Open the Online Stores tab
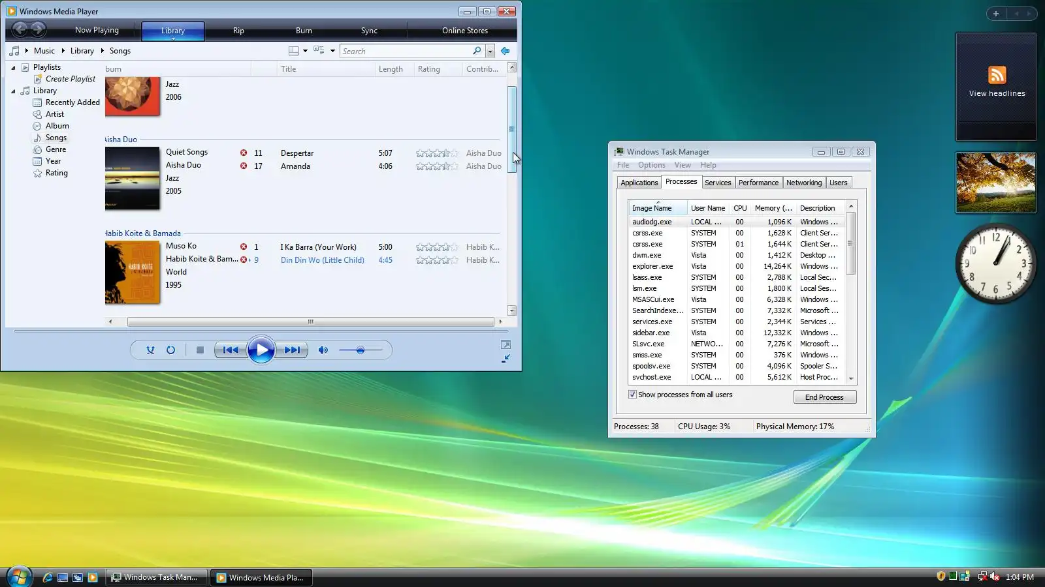 point(464,31)
